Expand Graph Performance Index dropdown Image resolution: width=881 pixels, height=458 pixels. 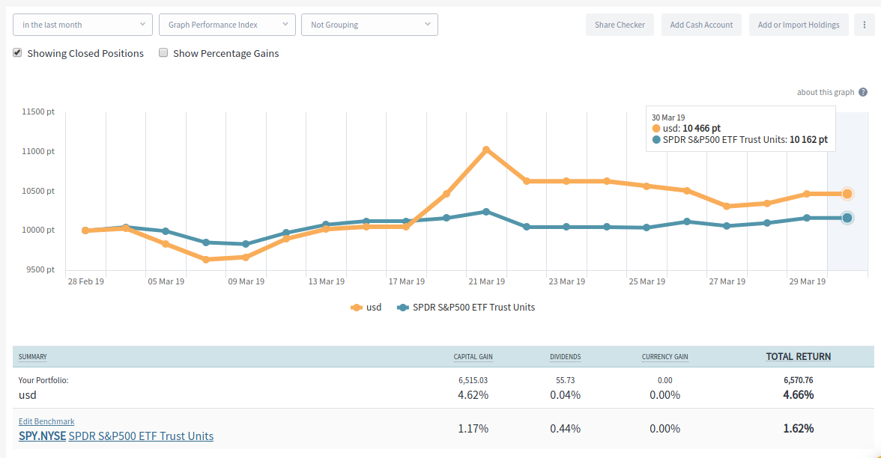pos(227,25)
